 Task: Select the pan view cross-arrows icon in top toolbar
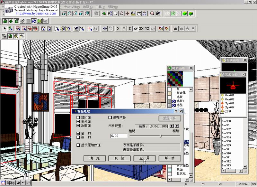127,14
